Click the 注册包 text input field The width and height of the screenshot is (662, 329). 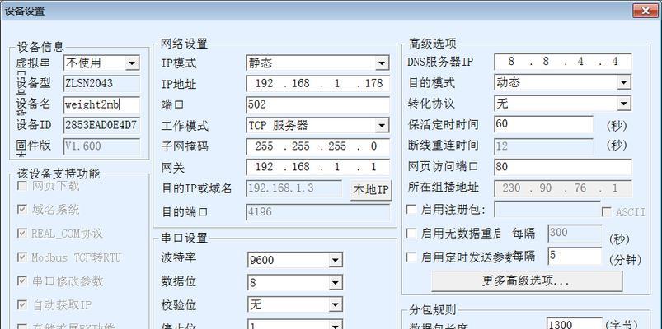(547, 210)
